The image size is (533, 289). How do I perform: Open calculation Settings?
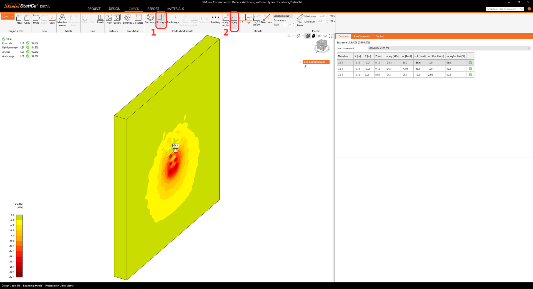(127, 19)
